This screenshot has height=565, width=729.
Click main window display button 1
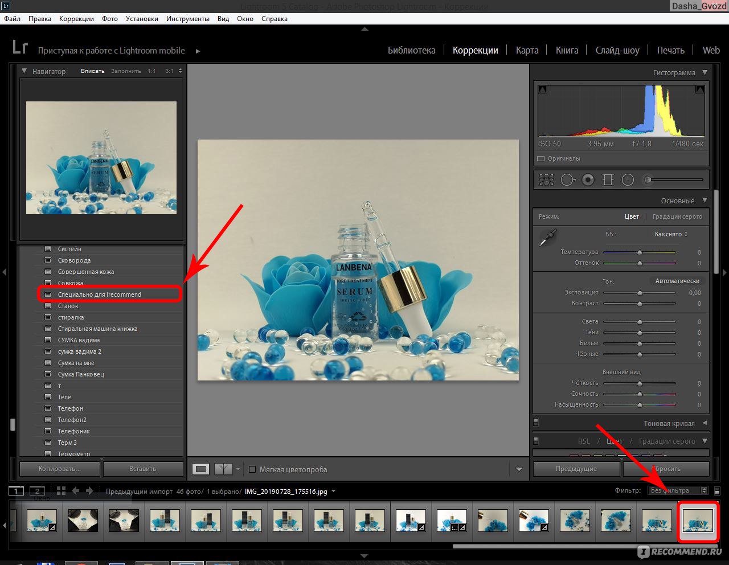[x=16, y=491]
